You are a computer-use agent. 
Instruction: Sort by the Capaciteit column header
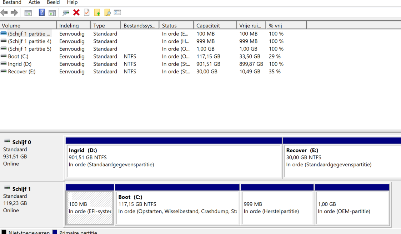215,26
